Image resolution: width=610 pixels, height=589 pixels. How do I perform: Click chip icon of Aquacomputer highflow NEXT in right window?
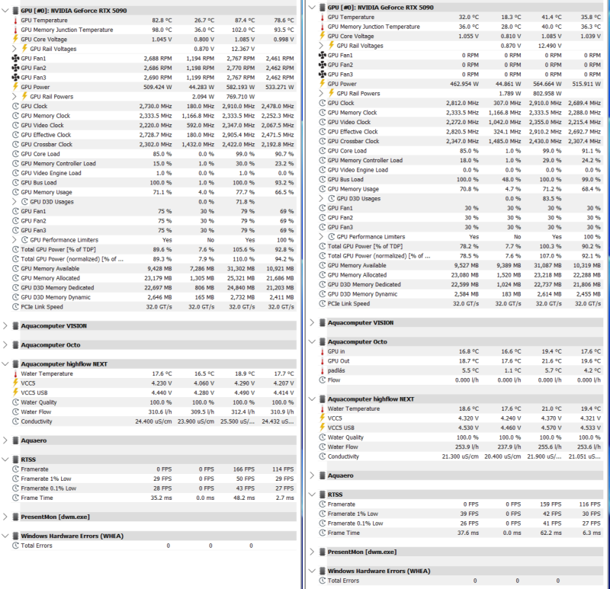(x=322, y=399)
